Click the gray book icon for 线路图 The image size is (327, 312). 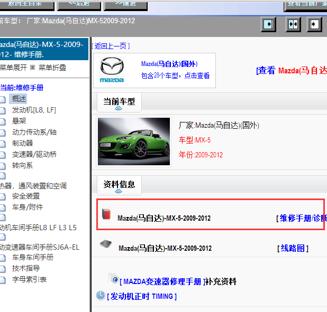[106, 244]
